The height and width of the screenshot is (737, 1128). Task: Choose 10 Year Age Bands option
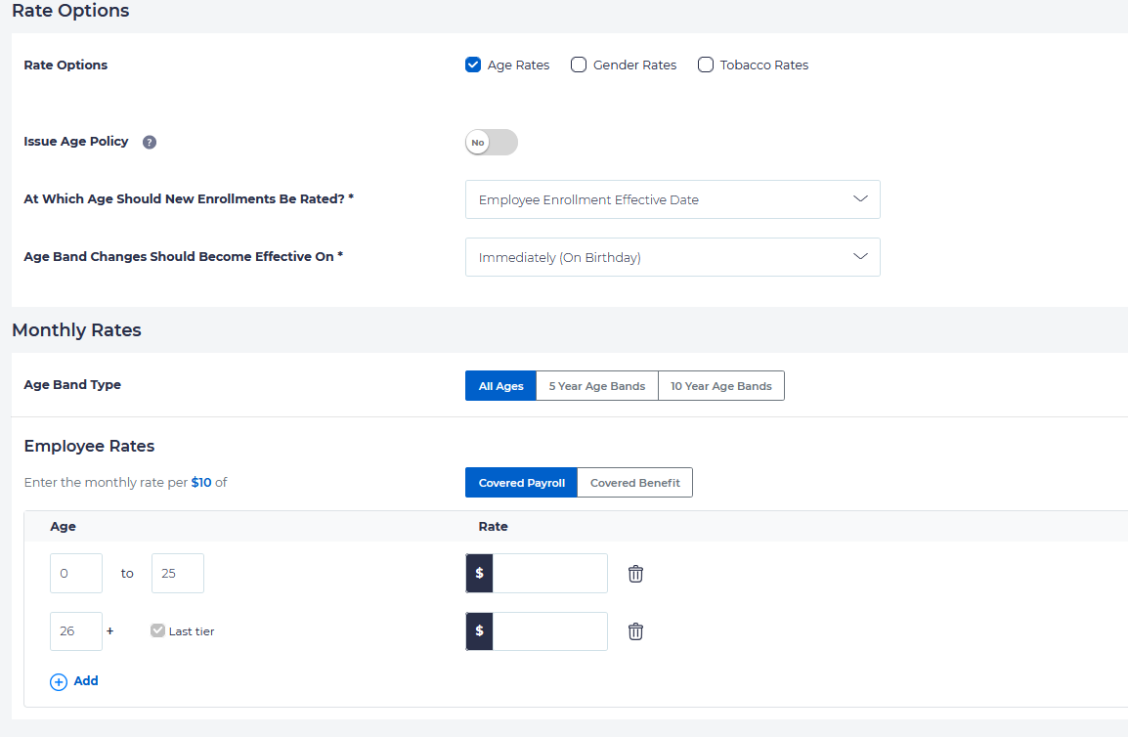pyautogui.click(x=720, y=386)
